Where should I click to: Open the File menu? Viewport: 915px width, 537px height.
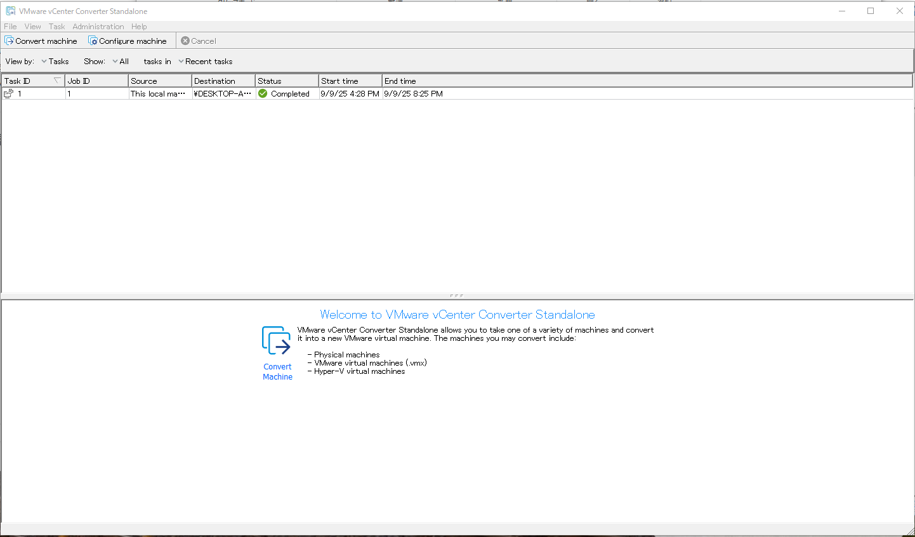(10, 27)
